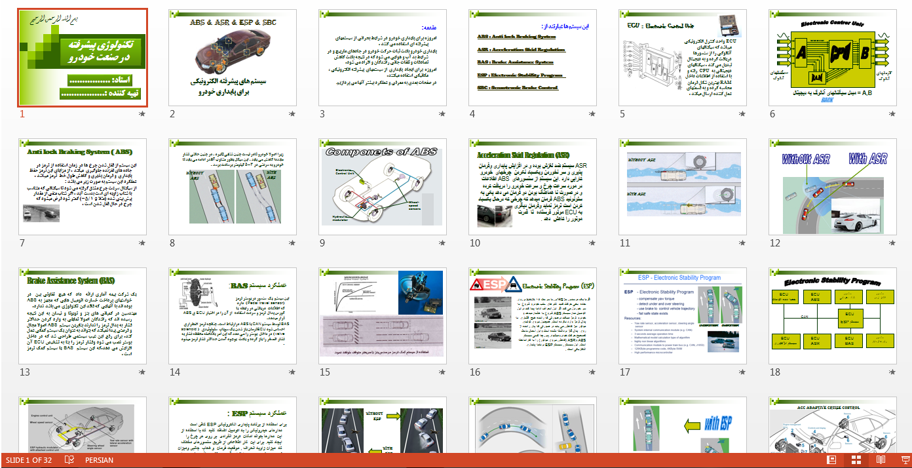Click the animation star under slide 15
912x468 pixels.
442,372
